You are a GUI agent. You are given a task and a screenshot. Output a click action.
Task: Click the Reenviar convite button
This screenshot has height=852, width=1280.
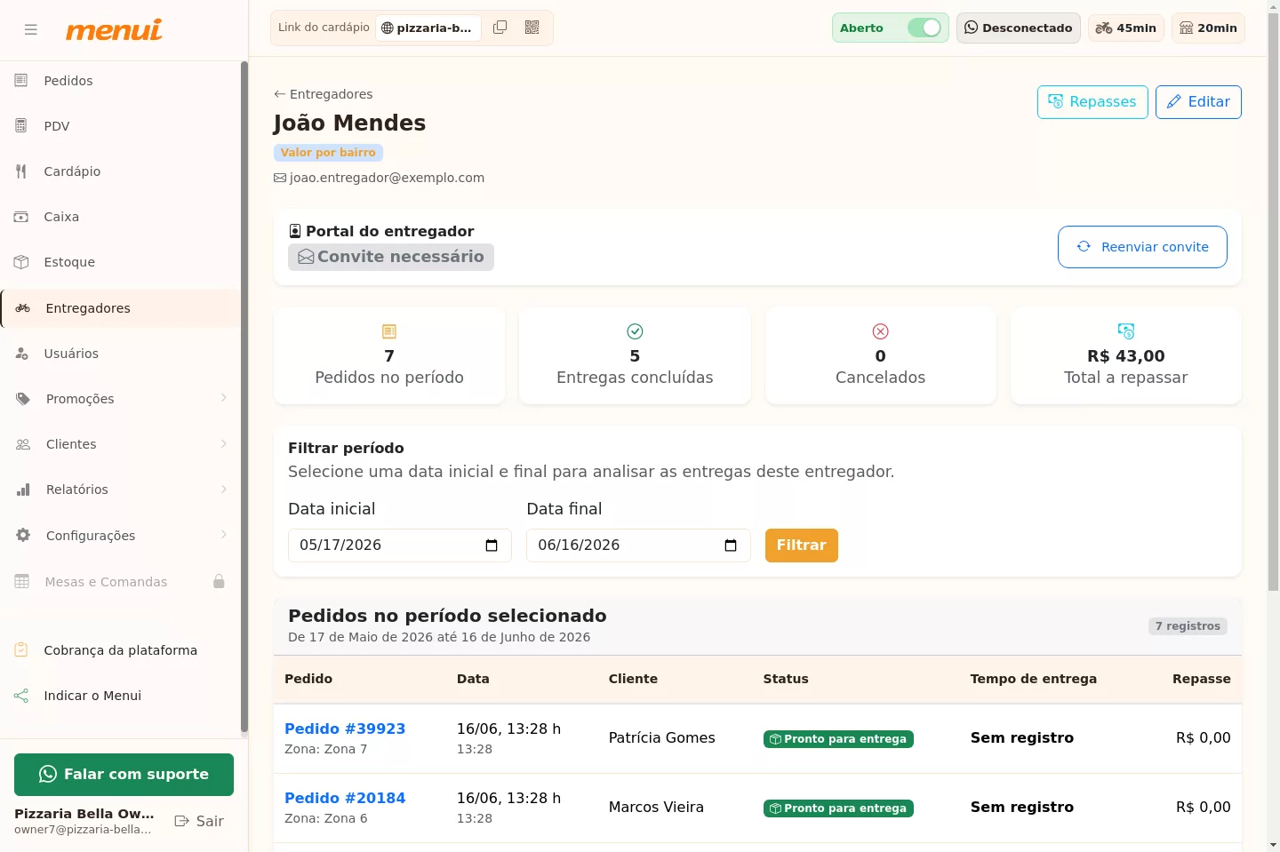coord(1142,247)
